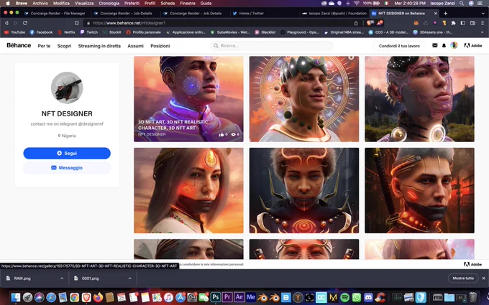Open Media Encoder from the dock
489x305 pixels.
pyautogui.click(x=251, y=297)
